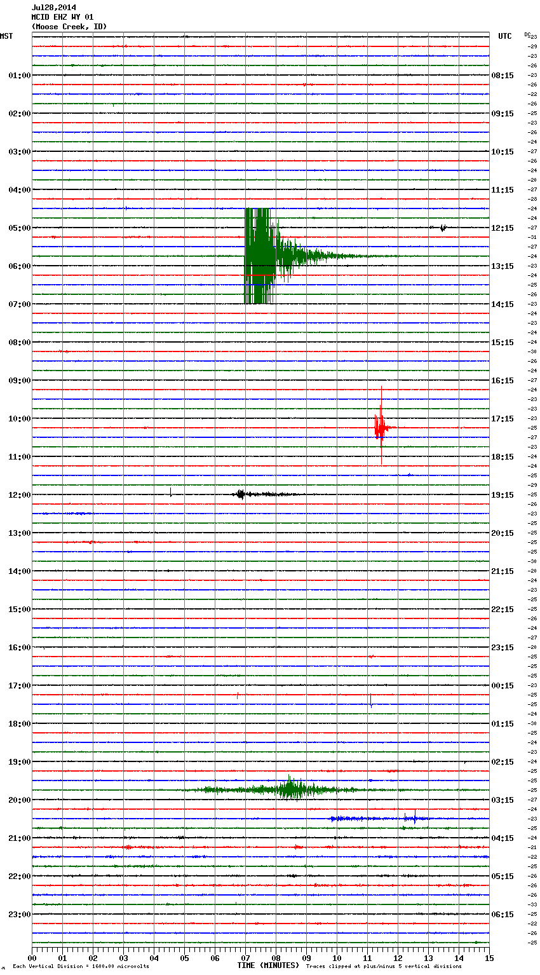Click the 18:15 UTC time label
Image resolution: width=540 pixels, height=975 pixels.
point(503,457)
